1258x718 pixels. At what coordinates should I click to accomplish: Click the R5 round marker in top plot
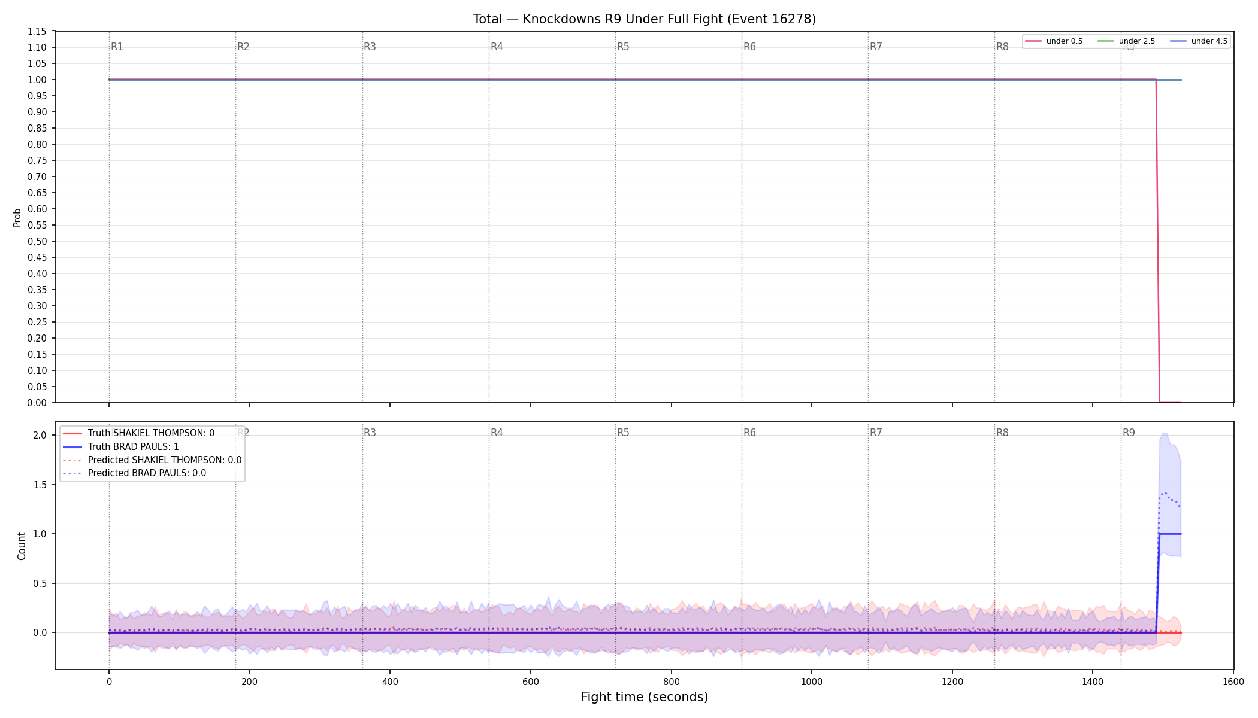pyautogui.click(x=623, y=47)
